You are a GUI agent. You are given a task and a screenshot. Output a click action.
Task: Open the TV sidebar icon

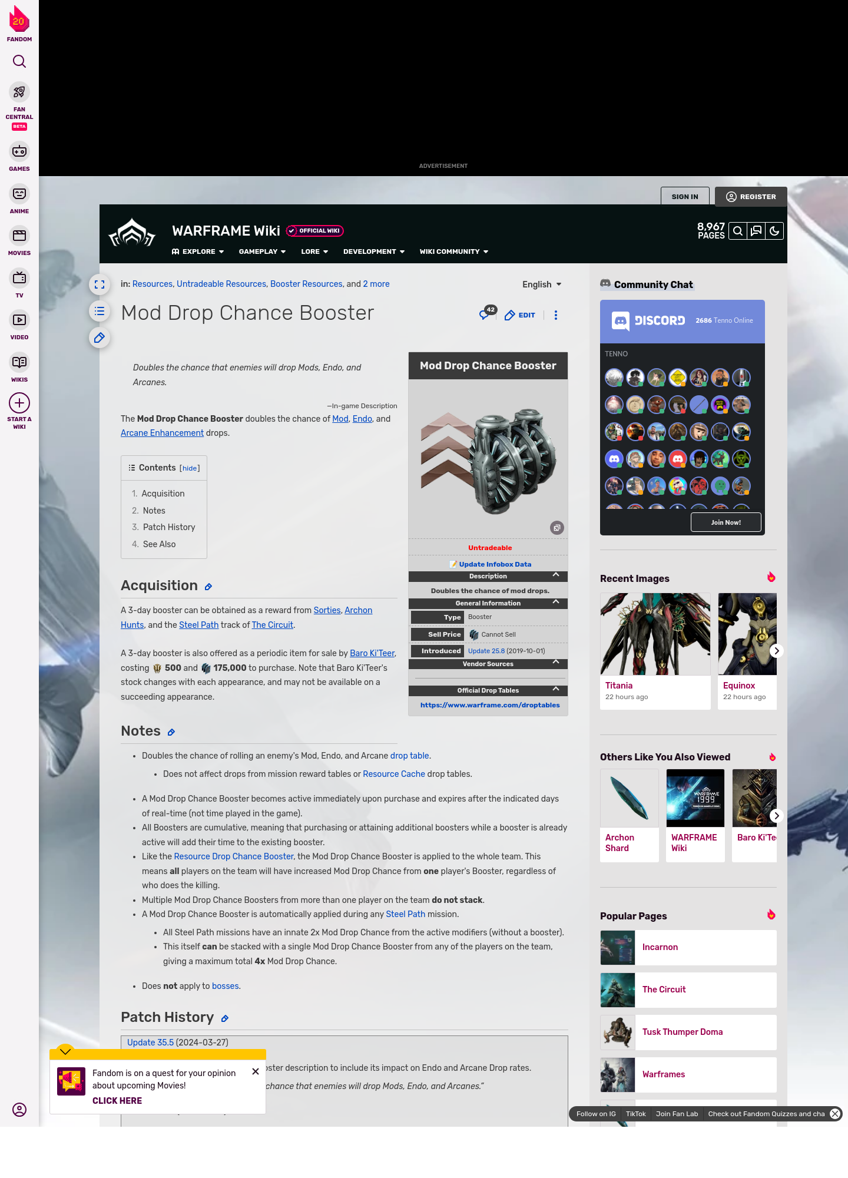(19, 277)
